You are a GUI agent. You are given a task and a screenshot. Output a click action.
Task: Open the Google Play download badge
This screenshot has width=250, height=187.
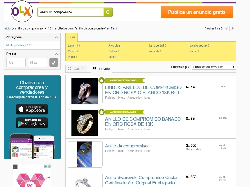32,122
